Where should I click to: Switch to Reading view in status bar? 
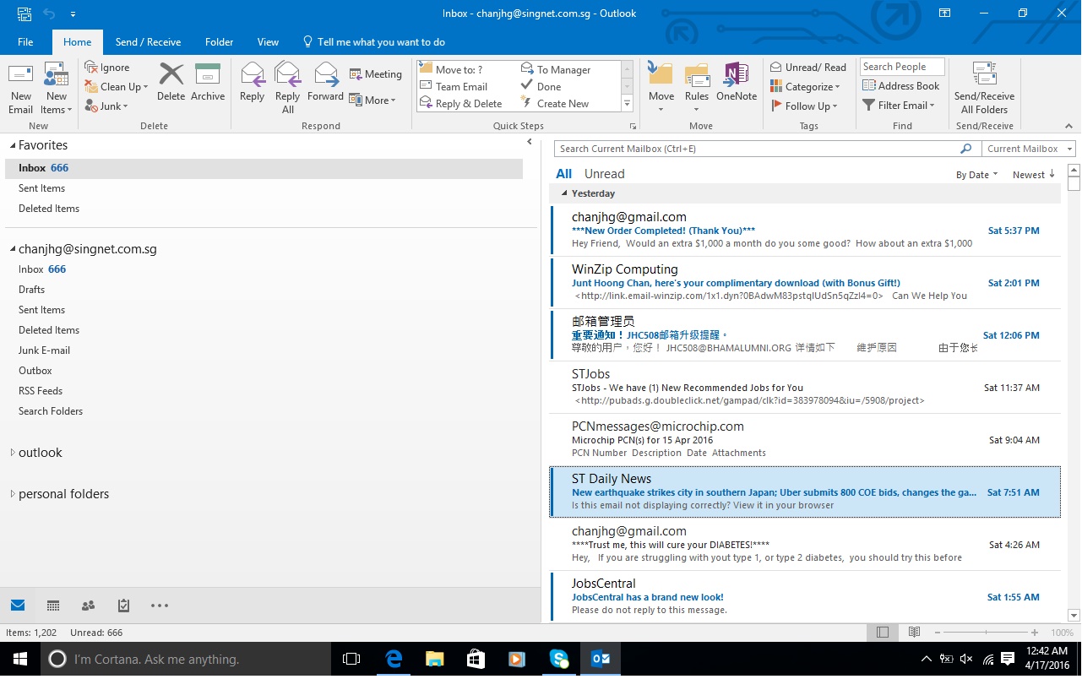[914, 633]
